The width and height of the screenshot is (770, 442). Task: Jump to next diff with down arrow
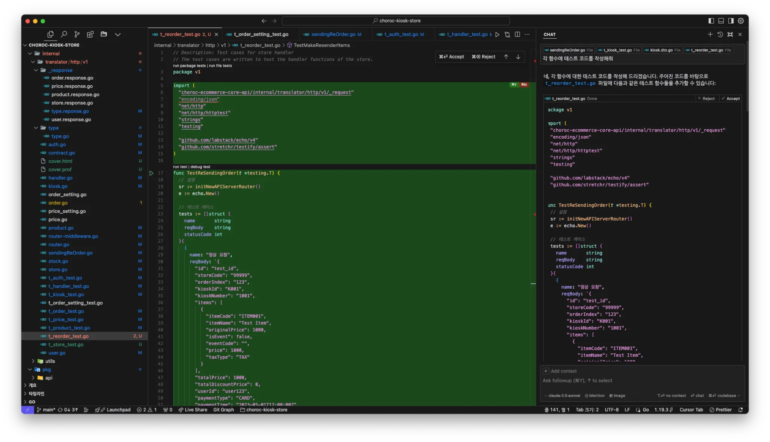coord(518,56)
